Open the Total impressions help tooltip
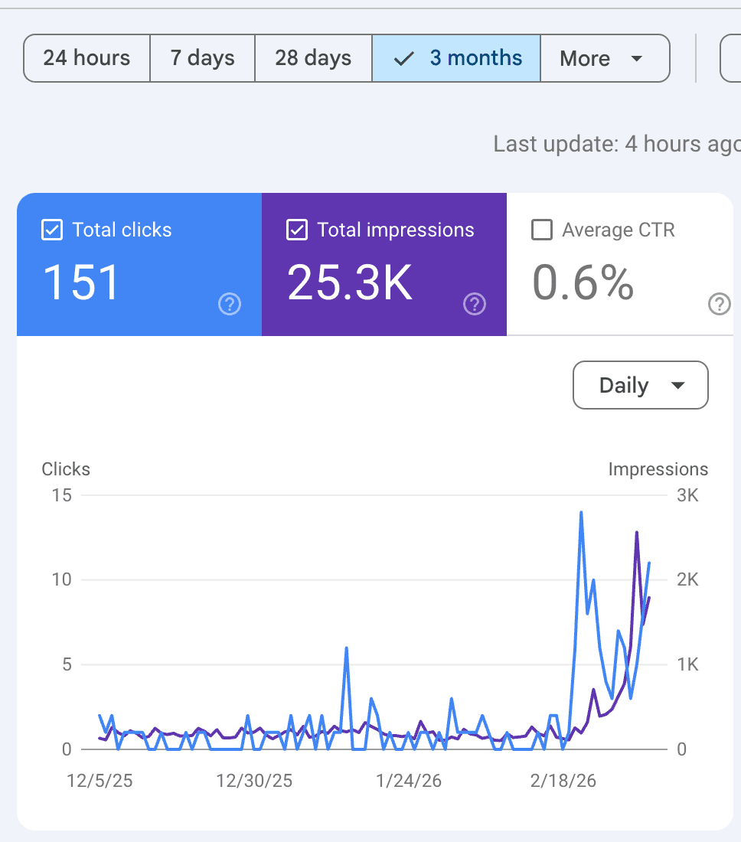 pyautogui.click(x=474, y=304)
